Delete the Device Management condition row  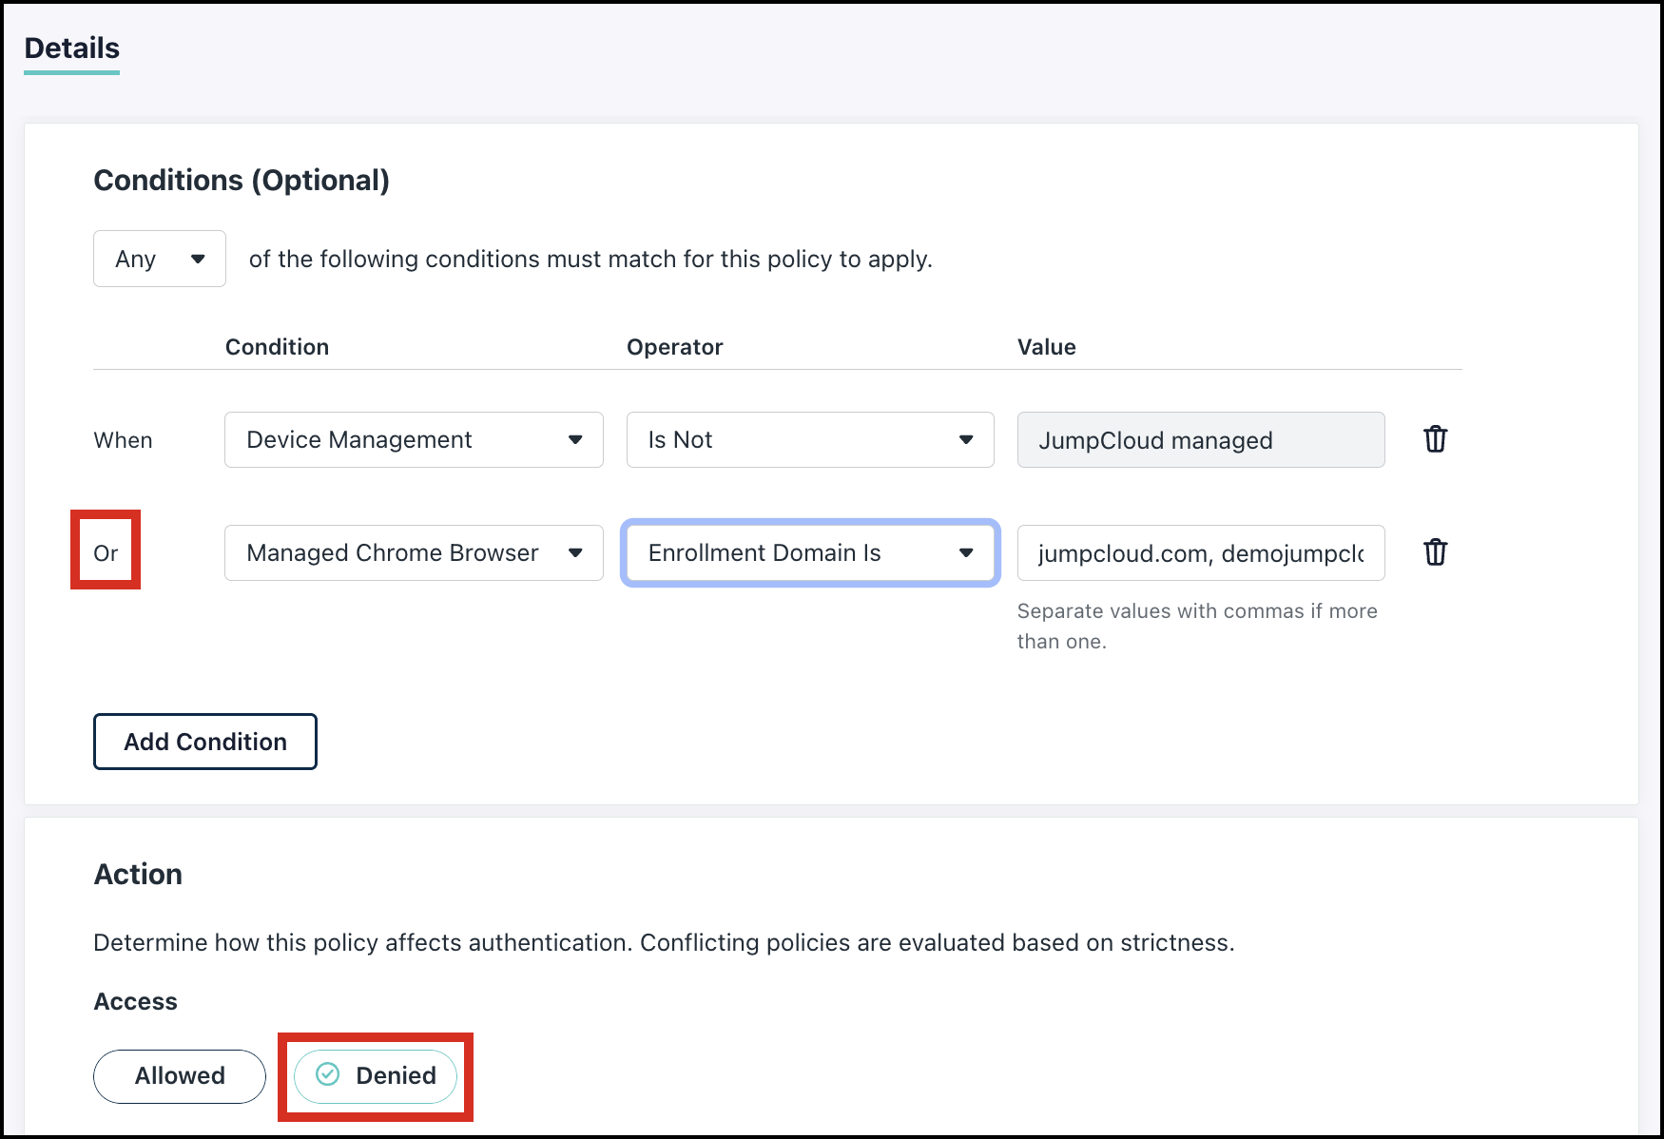point(1435,439)
